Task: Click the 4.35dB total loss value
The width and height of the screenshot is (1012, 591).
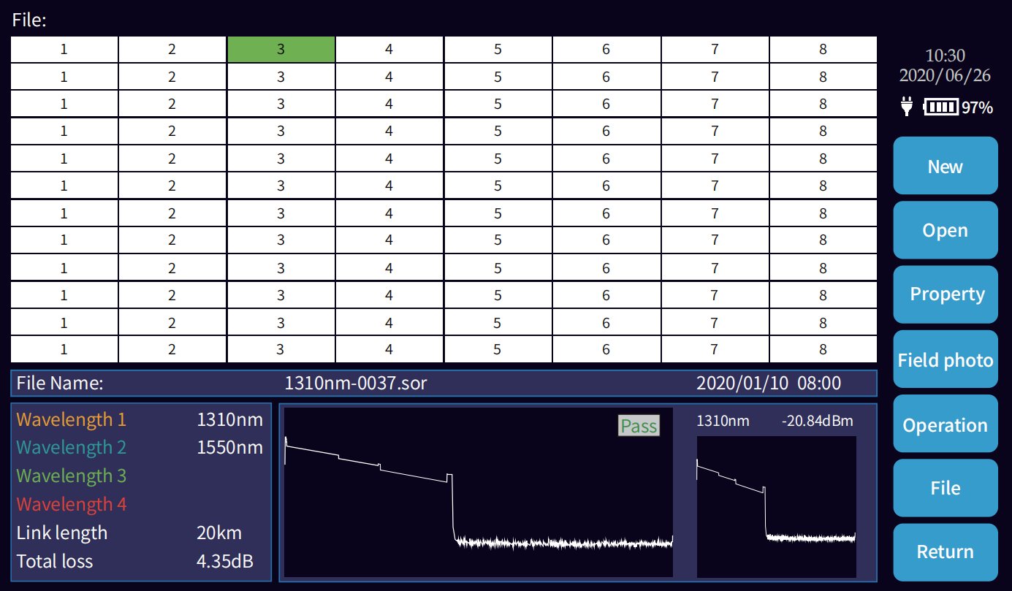Action: [224, 562]
